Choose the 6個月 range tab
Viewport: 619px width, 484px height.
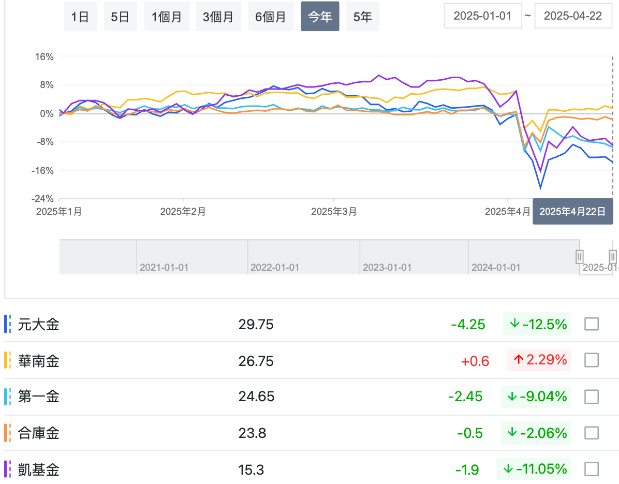tap(271, 17)
